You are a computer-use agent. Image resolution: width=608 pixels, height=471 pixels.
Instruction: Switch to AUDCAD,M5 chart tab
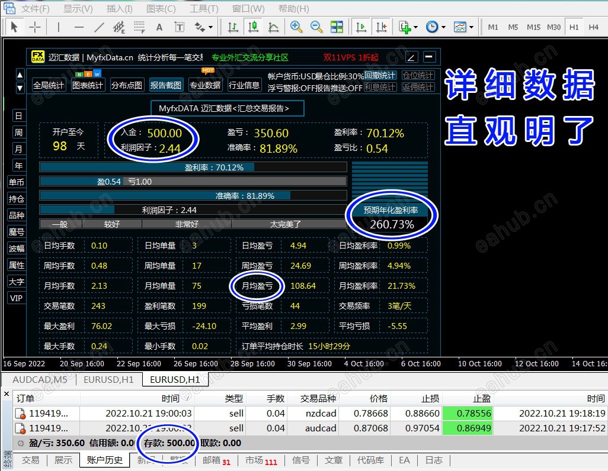click(40, 380)
